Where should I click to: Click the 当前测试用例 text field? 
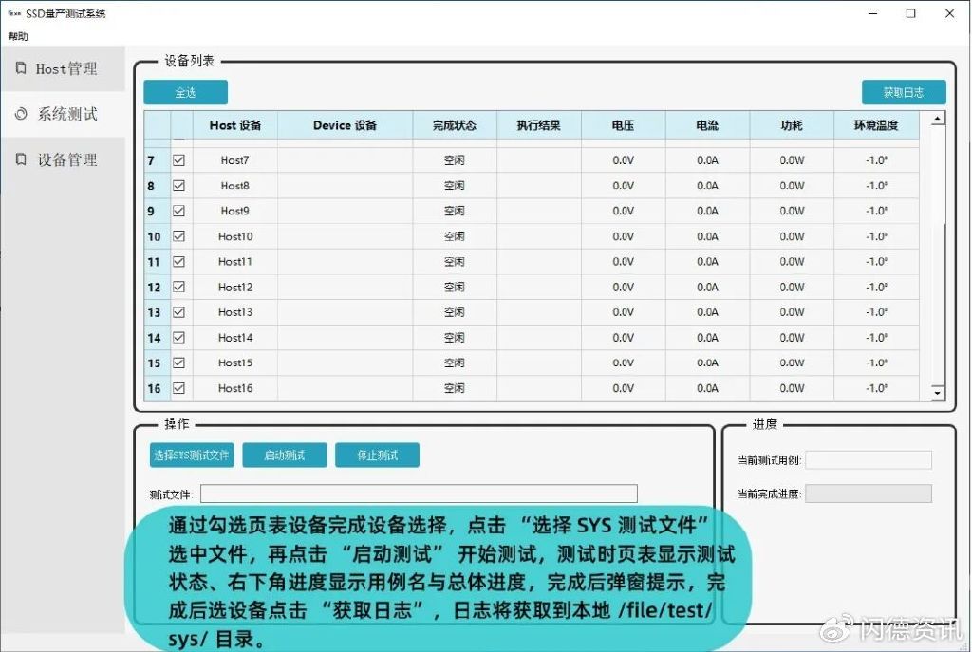[x=869, y=459]
